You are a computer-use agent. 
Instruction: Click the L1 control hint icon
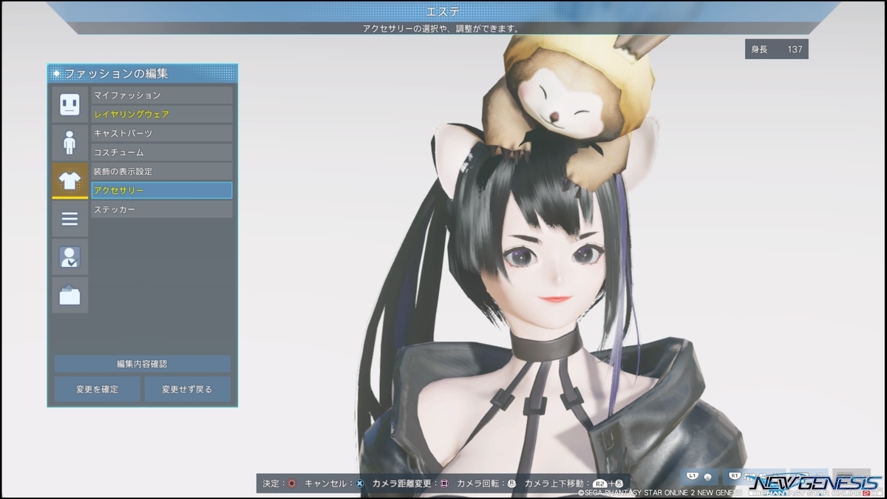(693, 476)
